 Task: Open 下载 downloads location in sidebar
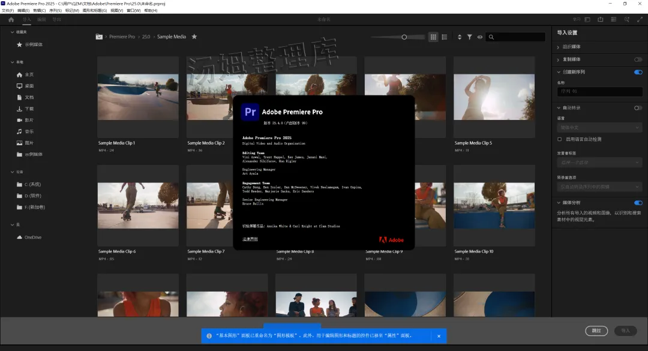click(x=25, y=109)
